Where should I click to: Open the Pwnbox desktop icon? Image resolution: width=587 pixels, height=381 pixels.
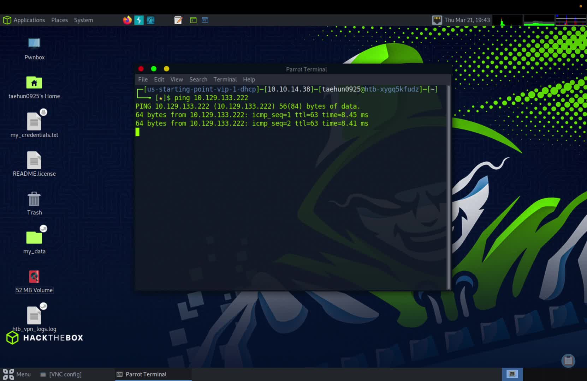34,49
